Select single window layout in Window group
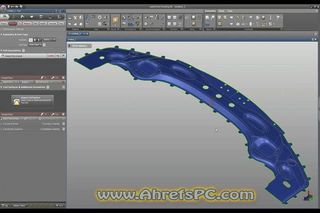The height and width of the screenshot is (213, 320). 169,18
